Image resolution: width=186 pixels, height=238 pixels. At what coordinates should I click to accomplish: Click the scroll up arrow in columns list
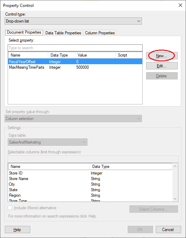click(x=175, y=167)
